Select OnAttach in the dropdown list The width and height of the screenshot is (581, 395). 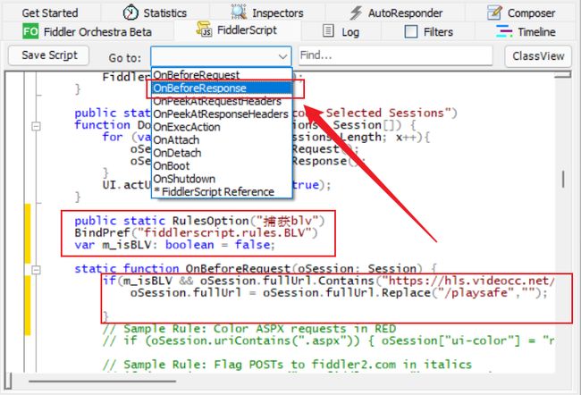point(222,139)
